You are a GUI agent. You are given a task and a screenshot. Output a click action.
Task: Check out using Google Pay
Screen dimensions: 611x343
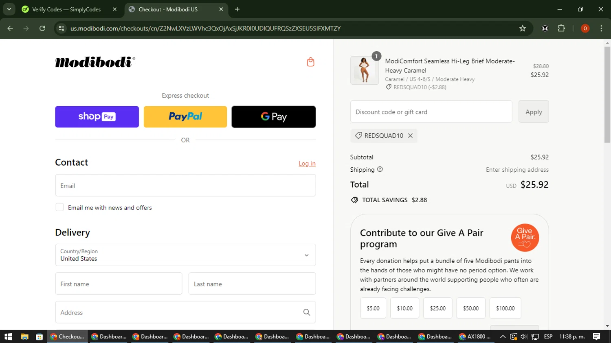pos(274,117)
